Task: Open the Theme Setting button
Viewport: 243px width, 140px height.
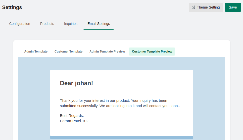Action: [x=206, y=7]
